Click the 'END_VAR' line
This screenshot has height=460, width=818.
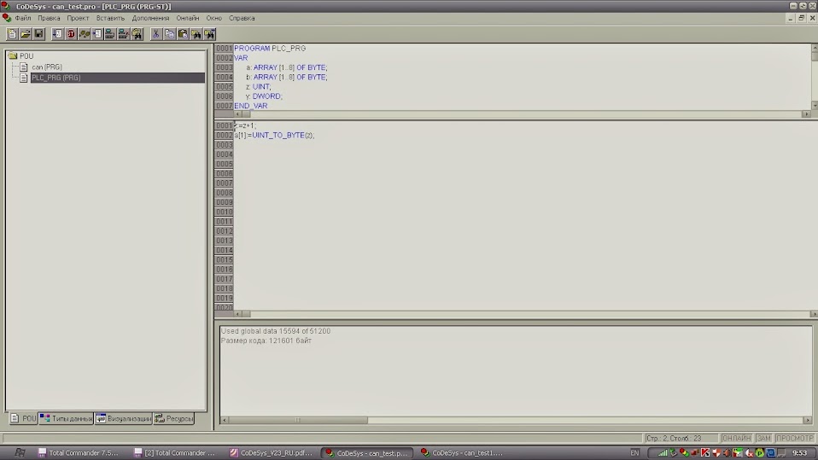[251, 105]
